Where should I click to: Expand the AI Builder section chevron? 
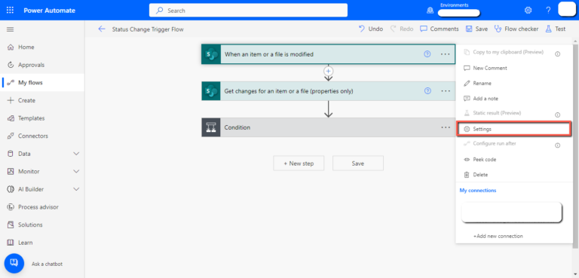(76, 189)
